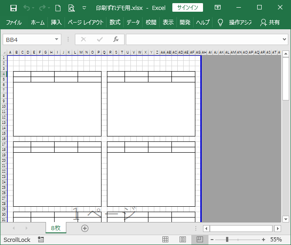
Task: Click the tab bar split handle dots
Action: click(196, 228)
